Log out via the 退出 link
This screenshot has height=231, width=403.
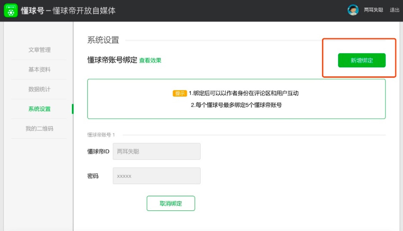[394, 10]
